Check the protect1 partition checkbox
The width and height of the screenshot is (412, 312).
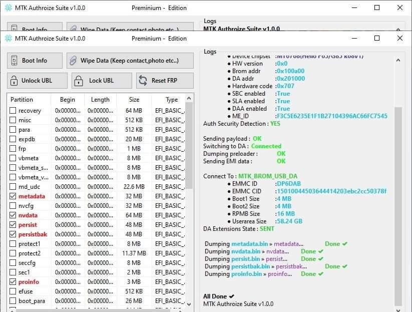tap(13, 244)
